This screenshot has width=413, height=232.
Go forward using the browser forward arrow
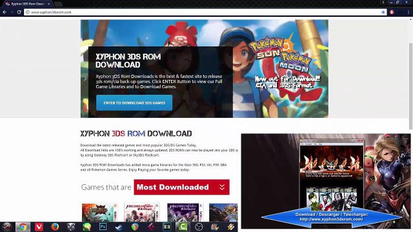(12, 12)
